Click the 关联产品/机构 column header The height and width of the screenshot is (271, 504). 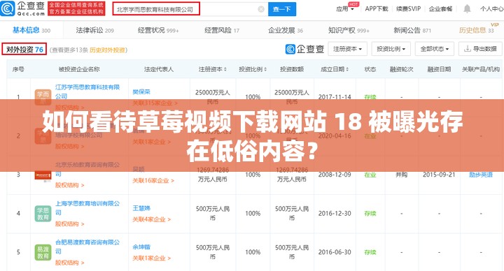coord(481,69)
